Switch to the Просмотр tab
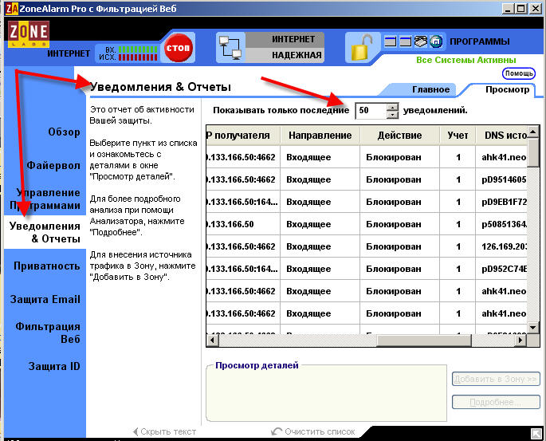 coord(508,89)
